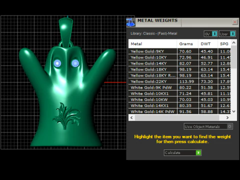Click the 45.03 DWT value
This screenshot has width=240, height=180.
(x=206, y=99)
